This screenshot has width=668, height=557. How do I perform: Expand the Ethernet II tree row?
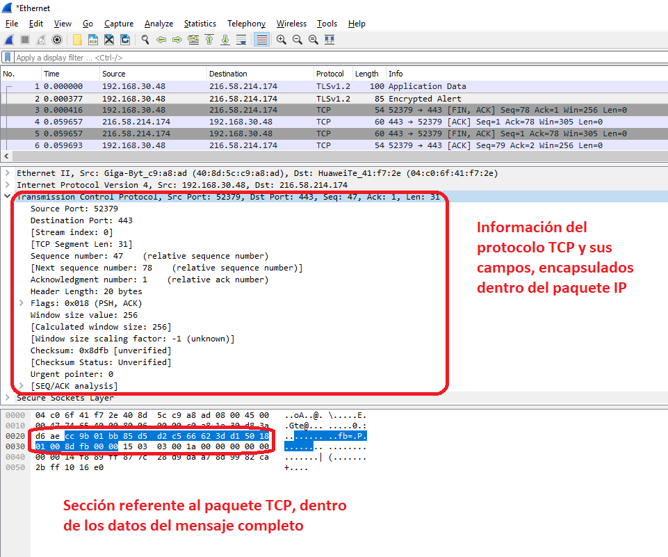pyautogui.click(x=7, y=173)
